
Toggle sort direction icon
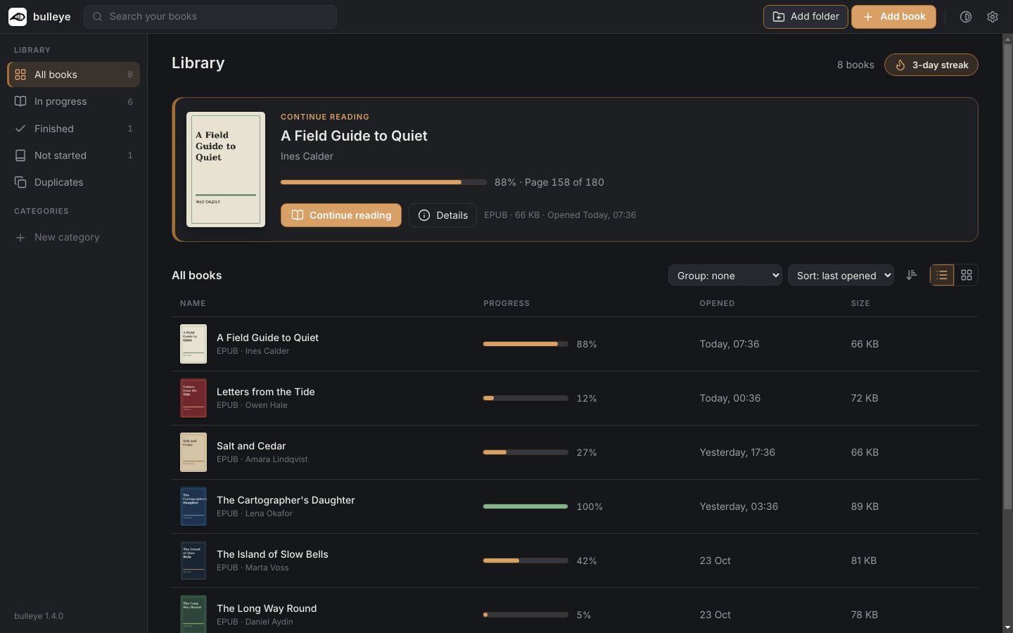pos(912,275)
